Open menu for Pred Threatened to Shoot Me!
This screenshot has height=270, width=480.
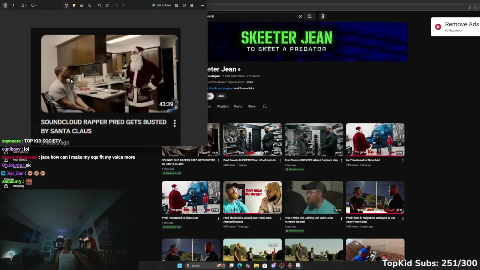pos(219,218)
